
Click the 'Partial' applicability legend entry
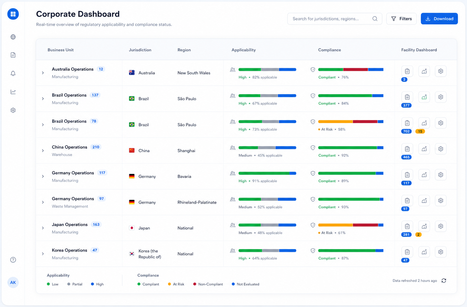tap(75, 284)
